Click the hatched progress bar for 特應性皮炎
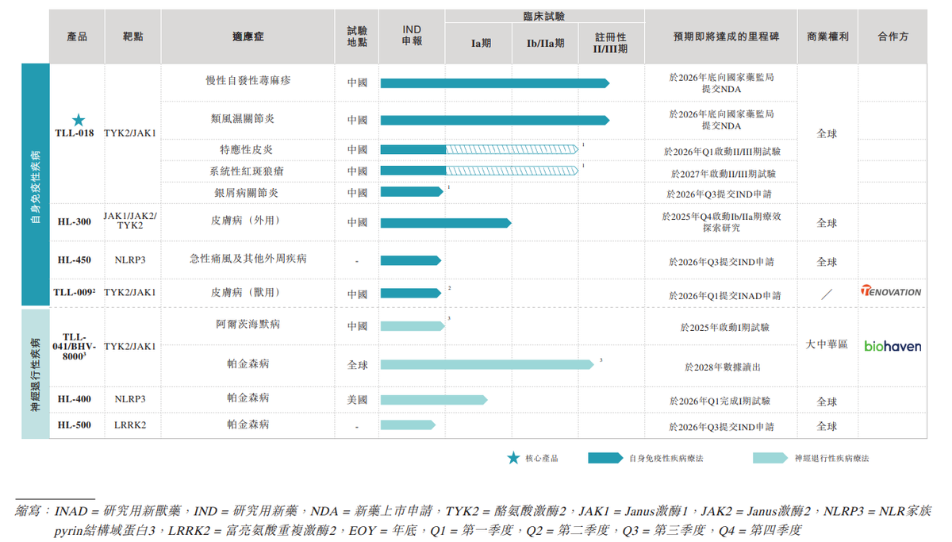 [x=512, y=149]
